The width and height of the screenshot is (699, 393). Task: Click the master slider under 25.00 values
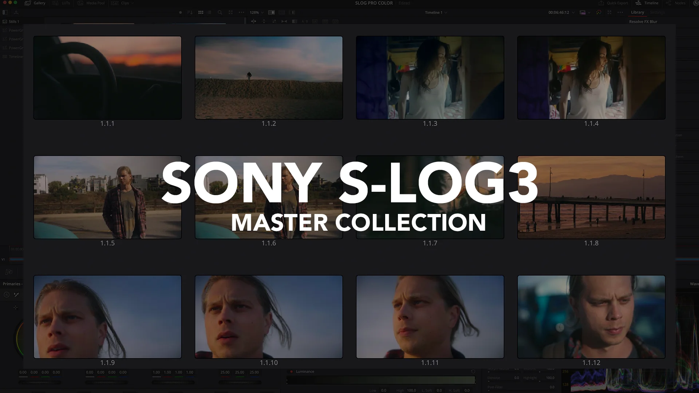coord(240,382)
